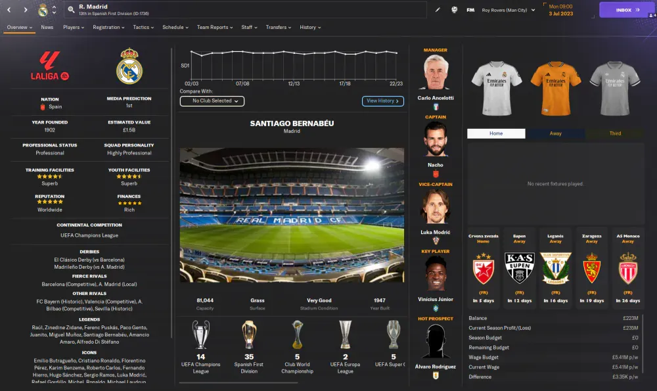Click the FM menu icon
Image resolution: width=657 pixels, height=391 pixels.
tap(470, 10)
